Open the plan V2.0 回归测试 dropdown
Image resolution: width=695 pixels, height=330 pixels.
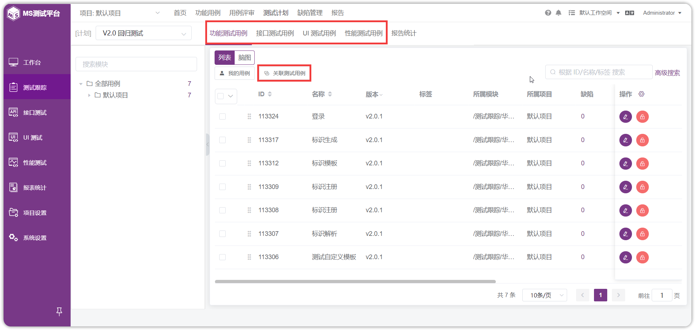click(144, 33)
